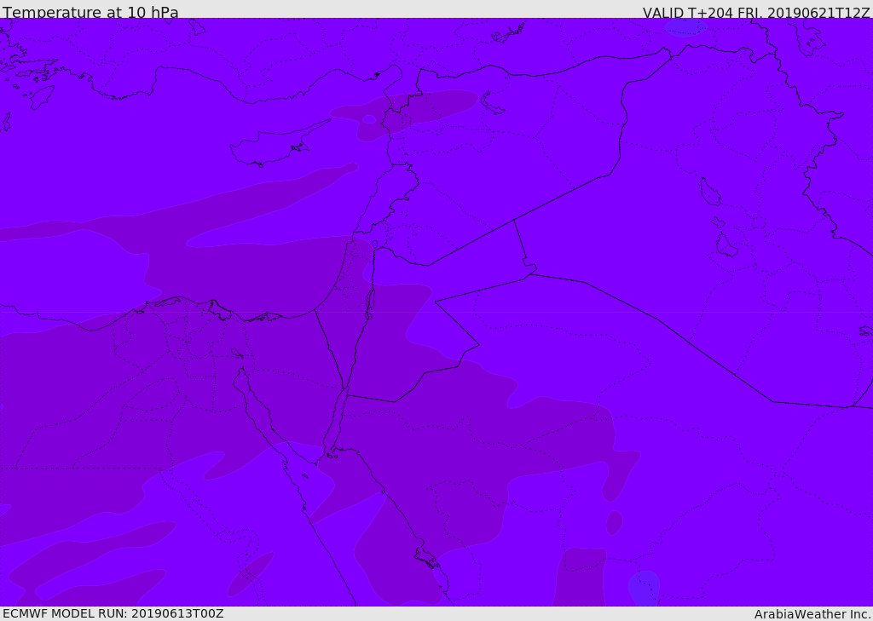
Task: Click the dark purple band over northwest Syria
Action: click(x=404, y=113)
